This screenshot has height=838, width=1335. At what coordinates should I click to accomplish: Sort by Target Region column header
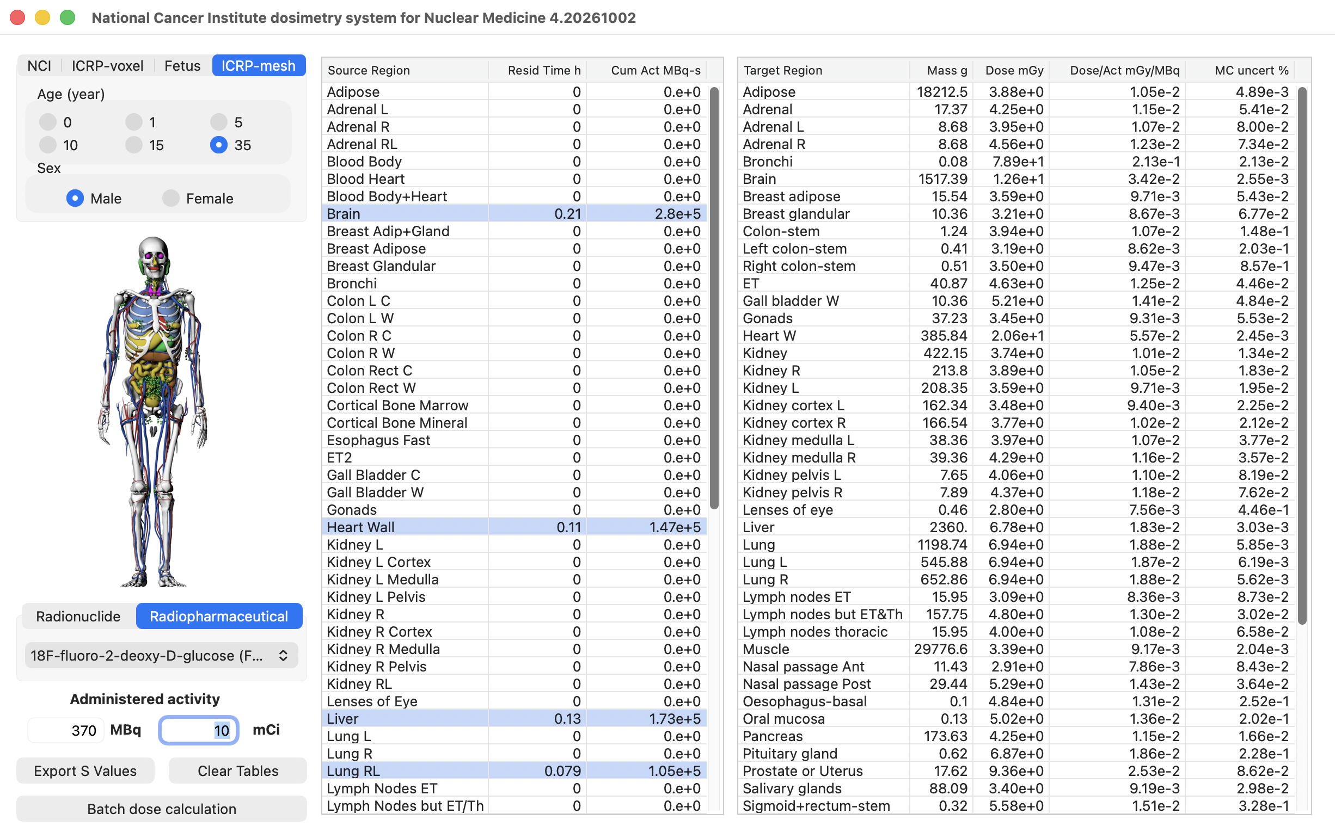pyautogui.click(x=823, y=70)
